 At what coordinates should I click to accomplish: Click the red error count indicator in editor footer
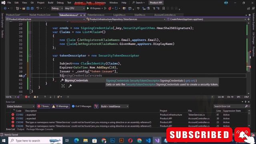27,97
